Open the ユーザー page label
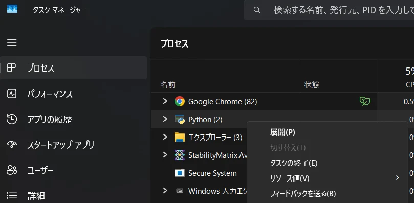 click(40, 170)
